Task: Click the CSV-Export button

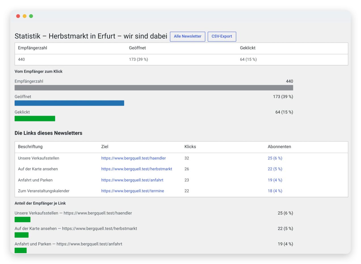Action: [x=222, y=37]
